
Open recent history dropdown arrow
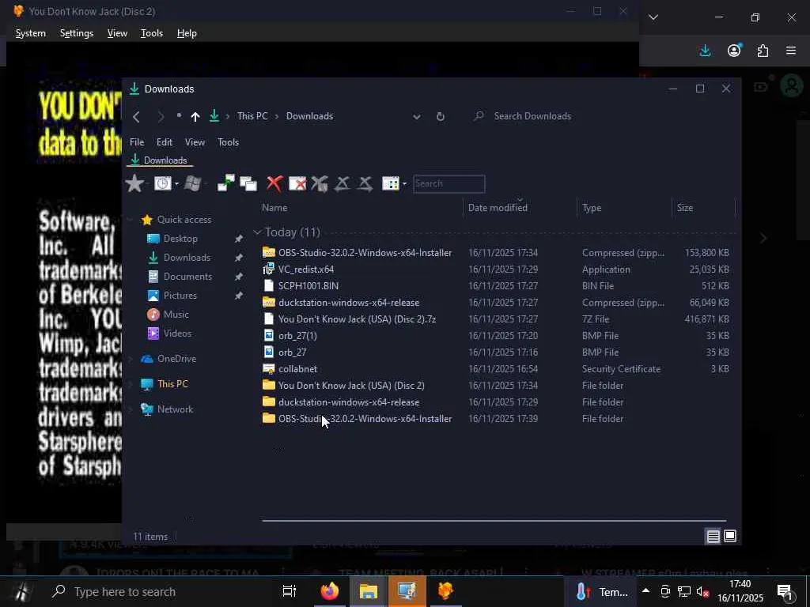click(x=176, y=183)
